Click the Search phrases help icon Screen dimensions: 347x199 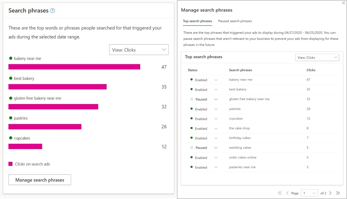pos(53,11)
